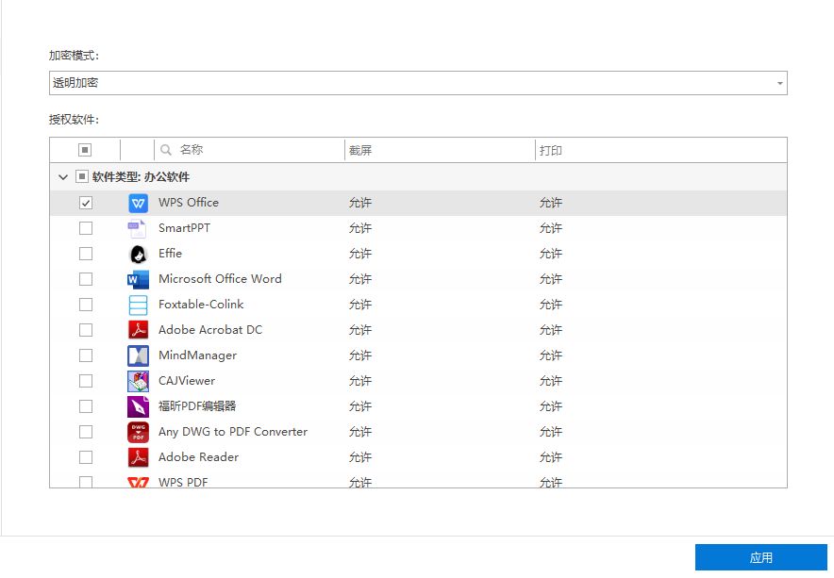Check the Effie checkbox

[86, 254]
